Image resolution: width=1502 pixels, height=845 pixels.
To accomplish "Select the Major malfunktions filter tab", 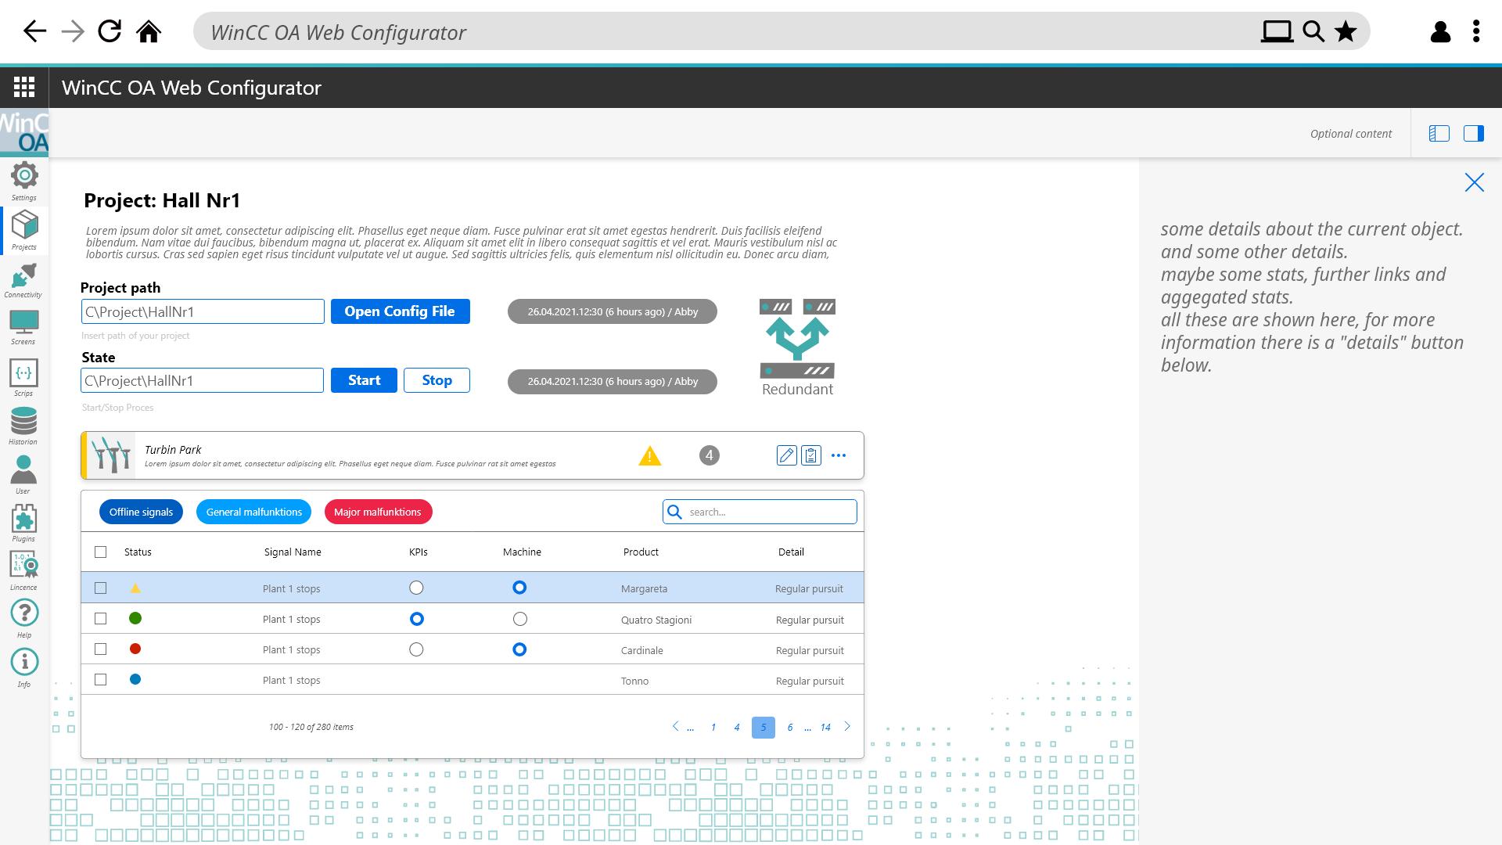I will pos(378,512).
